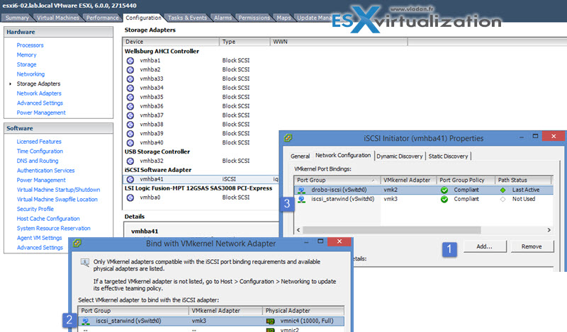Screen dimensions: 567x332
Task: Click the vmk2 VMkernel adapter cell
Action: click(391, 190)
